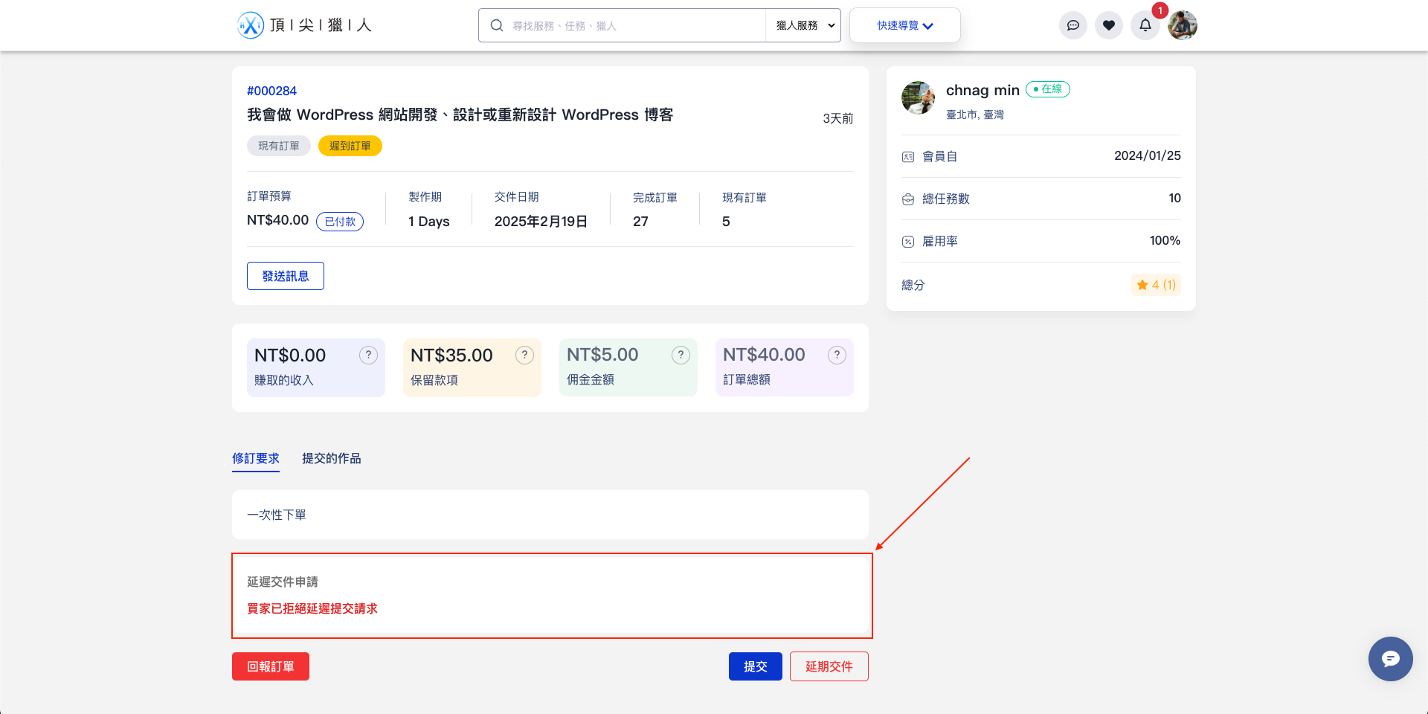Viewport: 1428px width, 714px height.
Task: Click help icon beside NT$5.00 commission
Action: click(681, 356)
